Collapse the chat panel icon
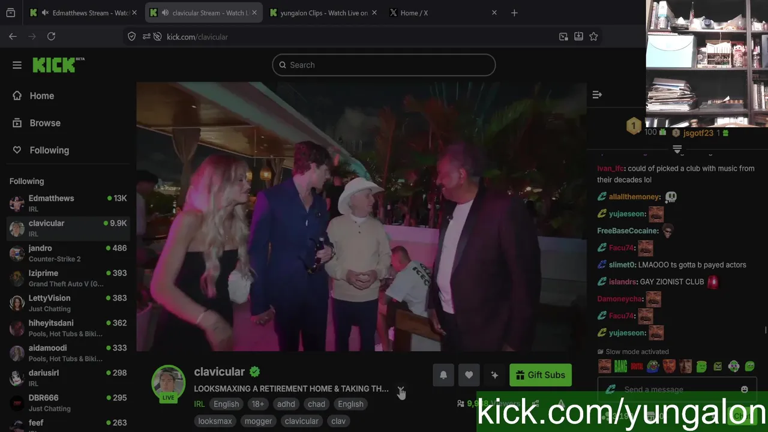The height and width of the screenshot is (432, 768). (597, 95)
